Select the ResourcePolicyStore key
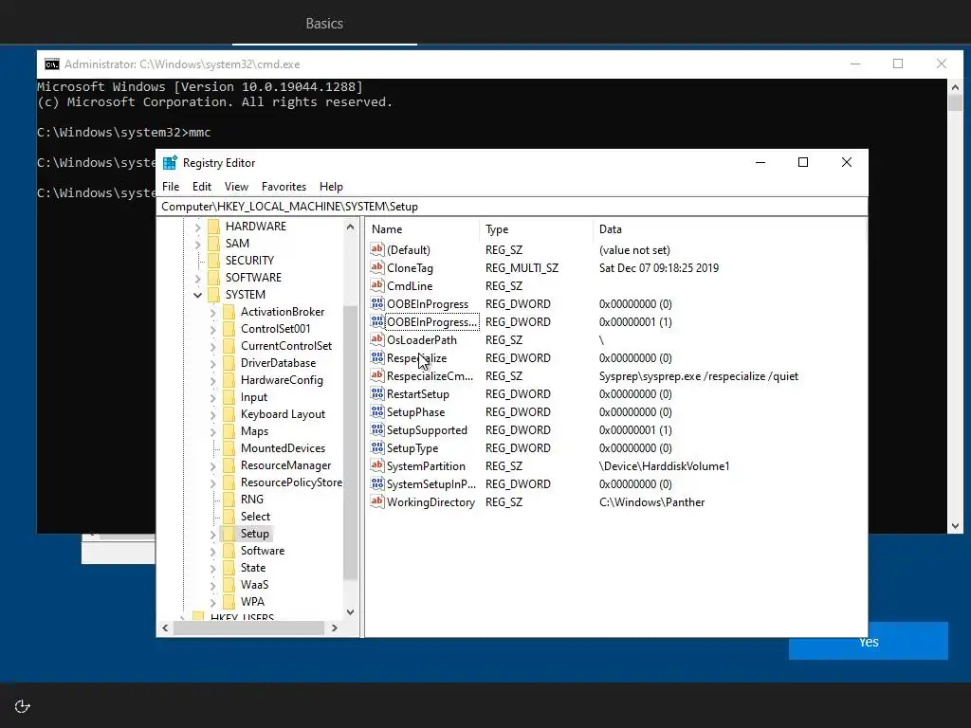Viewport: 971px width, 728px height. tap(291, 482)
